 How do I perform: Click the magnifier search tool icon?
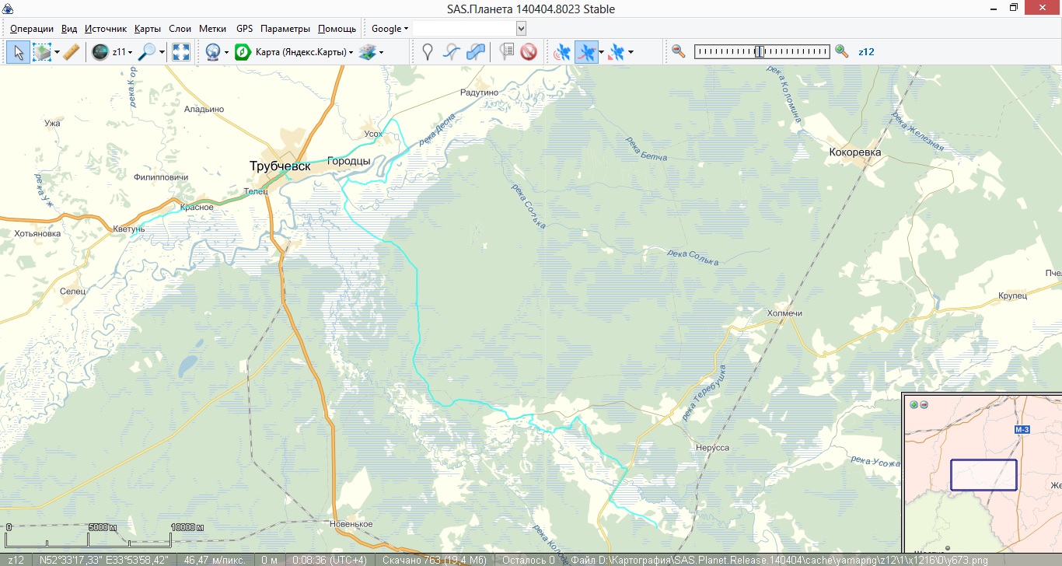pyautogui.click(x=146, y=52)
